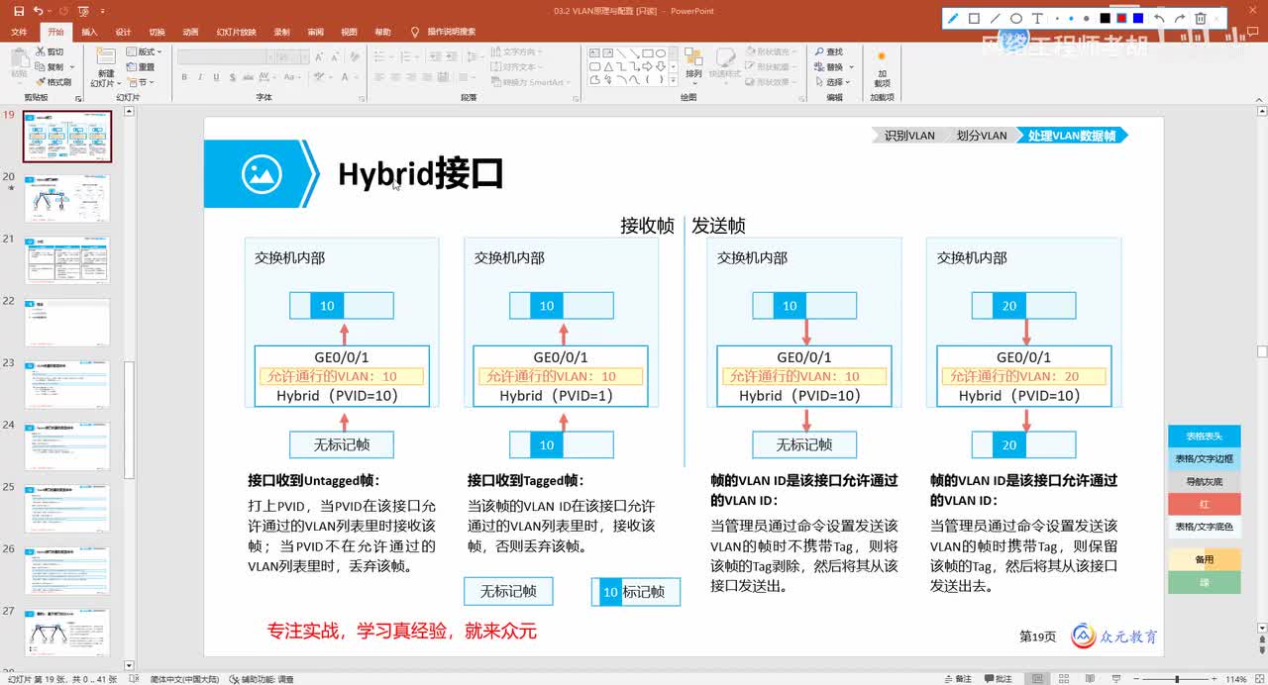This screenshot has width=1268, height=685.
Task: Pick the line tool in annotation toolbar
Action: point(996,18)
